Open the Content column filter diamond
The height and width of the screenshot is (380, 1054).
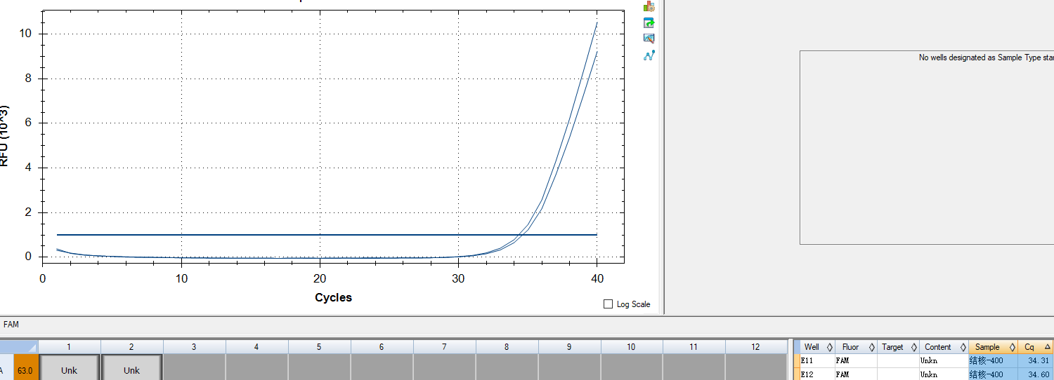point(962,347)
